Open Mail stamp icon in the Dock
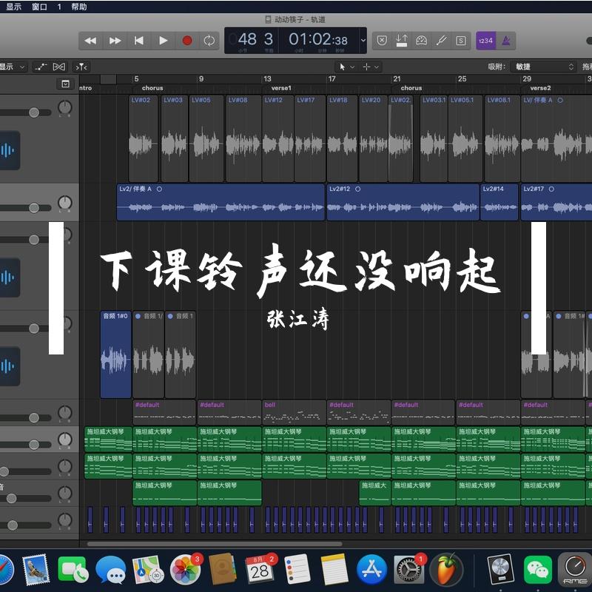This screenshot has width=592, height=592. [x=36, y=570]
